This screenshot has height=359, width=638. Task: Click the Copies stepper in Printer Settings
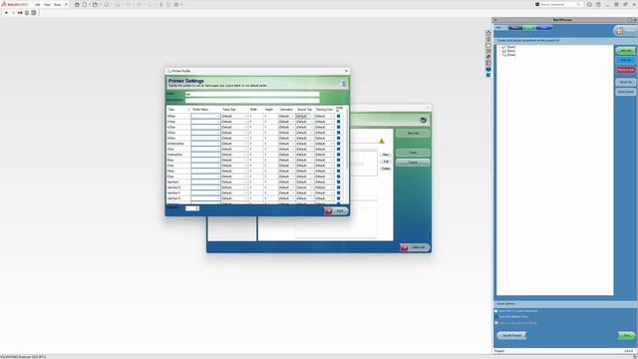(x=192, y=208)
